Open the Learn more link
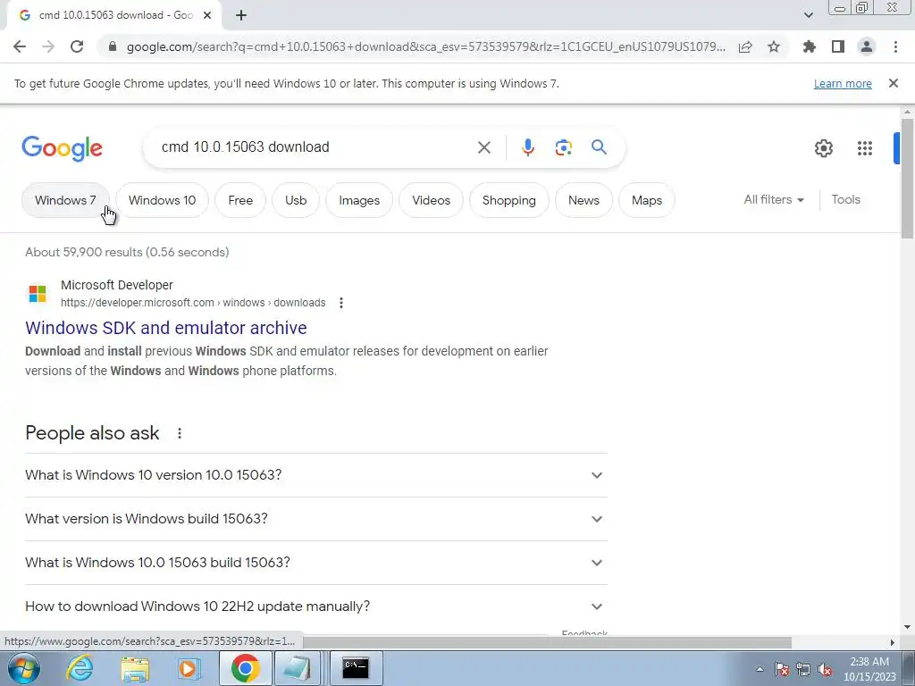This screenshot has width=915, height=686. coord(843,83)
